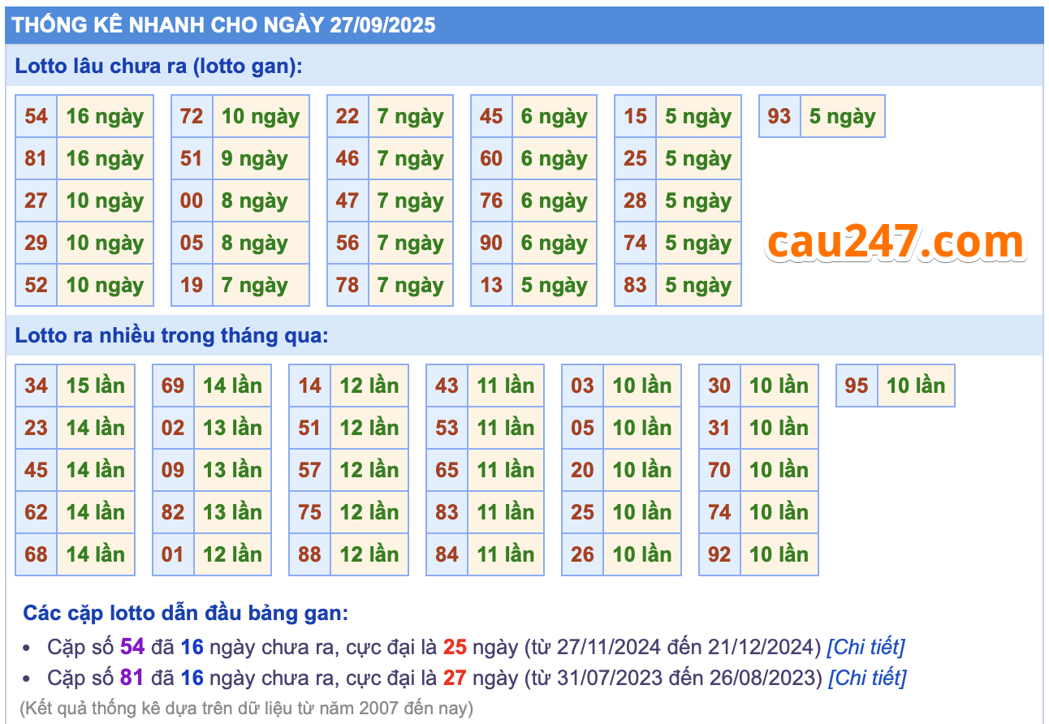Select number 93 in lotto gan table

pos(779,117)
